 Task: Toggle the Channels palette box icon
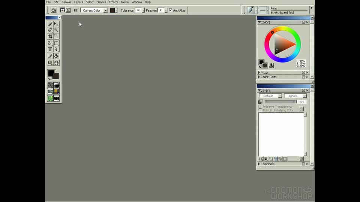[x=303, y=164]
